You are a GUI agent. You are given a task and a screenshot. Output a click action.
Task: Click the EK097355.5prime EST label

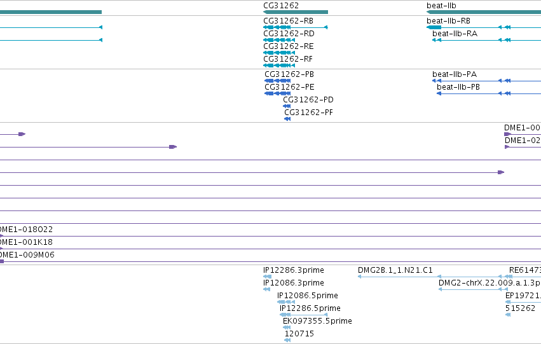[x=317, y=321]
